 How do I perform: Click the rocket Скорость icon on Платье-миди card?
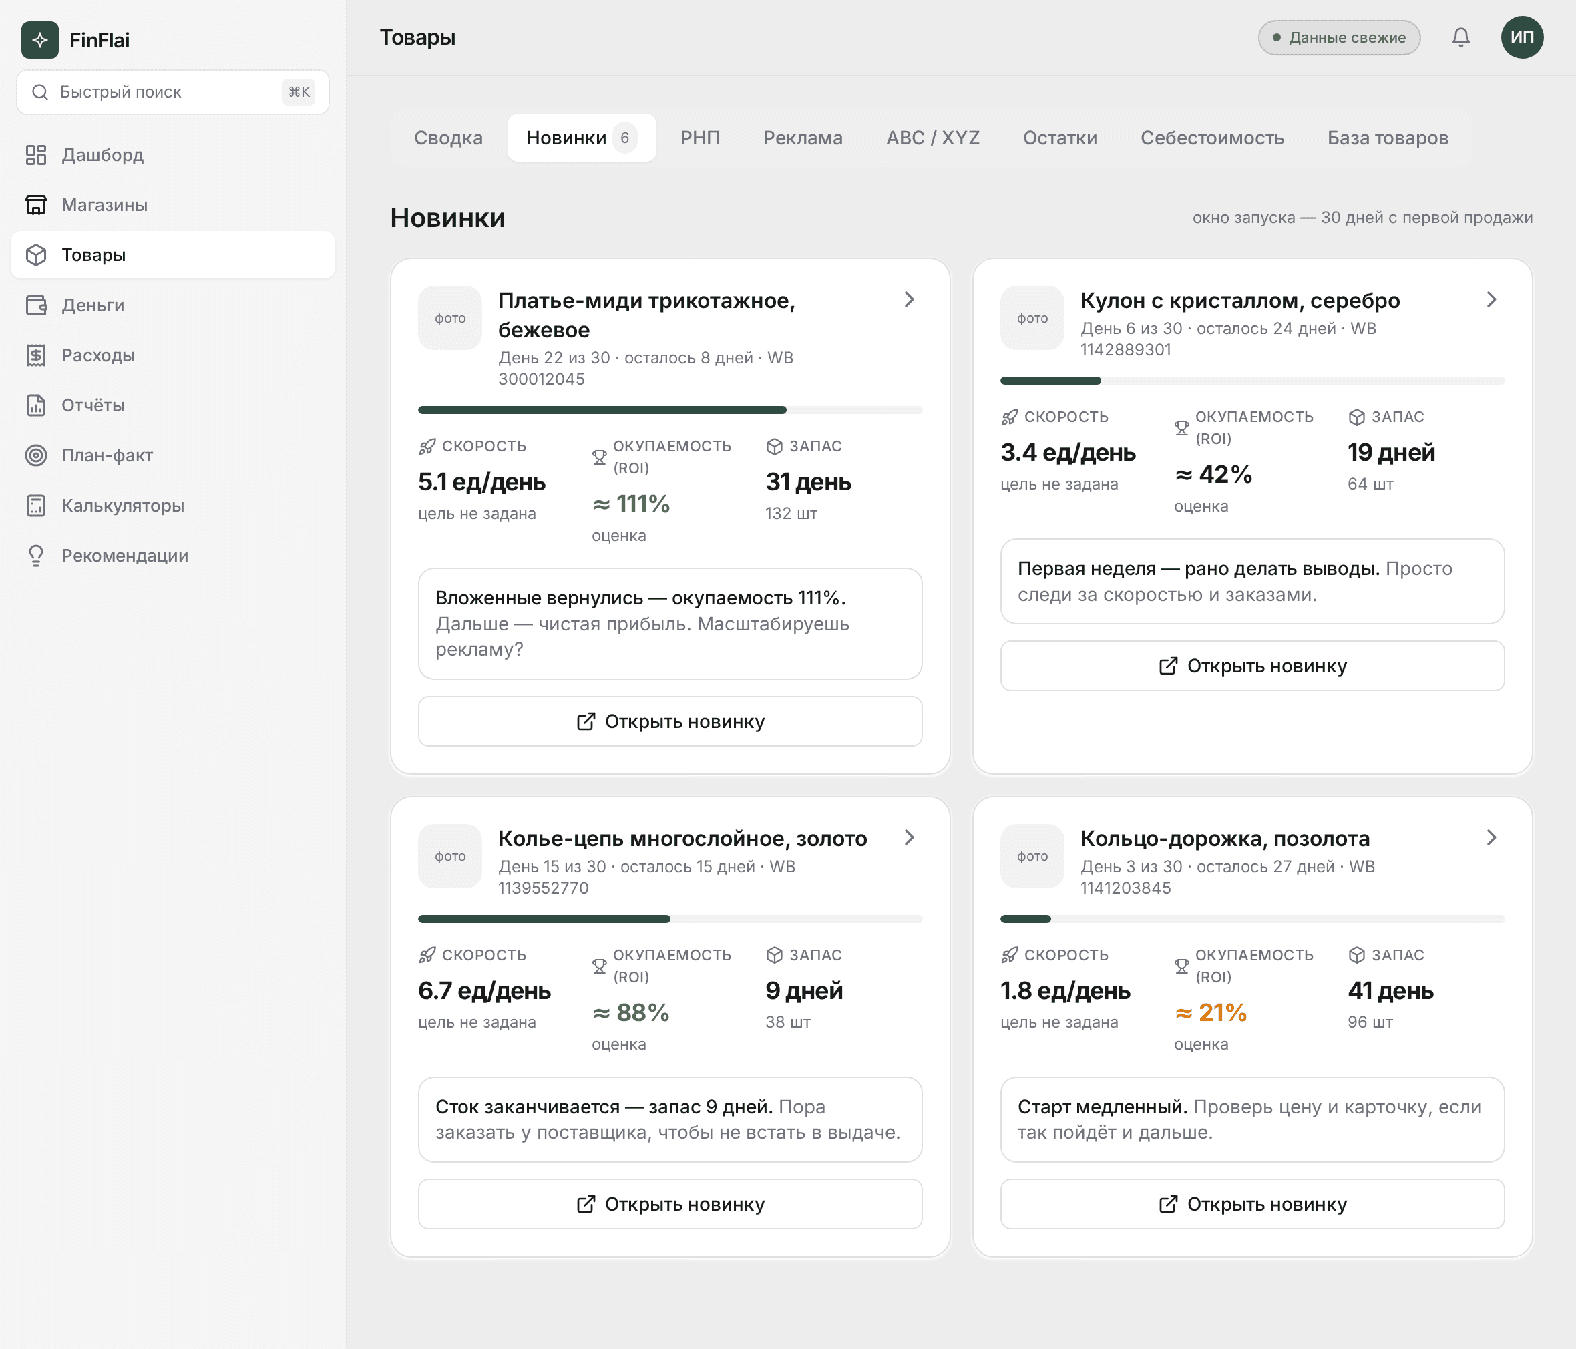(x=427, y=447)
